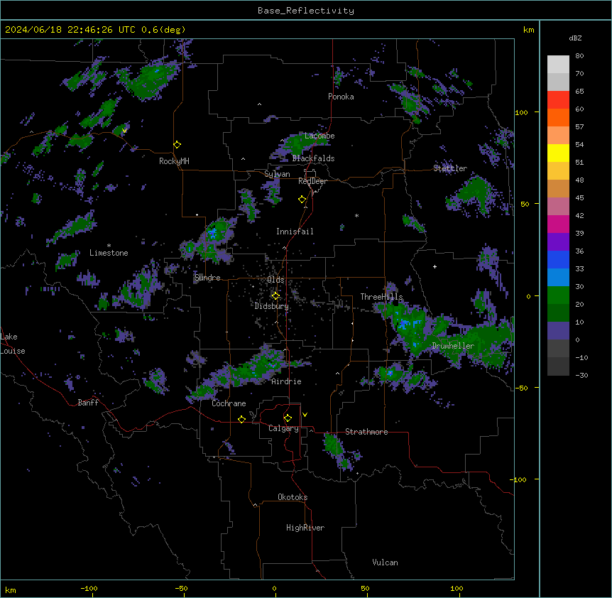Click the white asterisk east of Innisfail
The height and width of the screenshot is (598, 612).
tap(356, 215)
